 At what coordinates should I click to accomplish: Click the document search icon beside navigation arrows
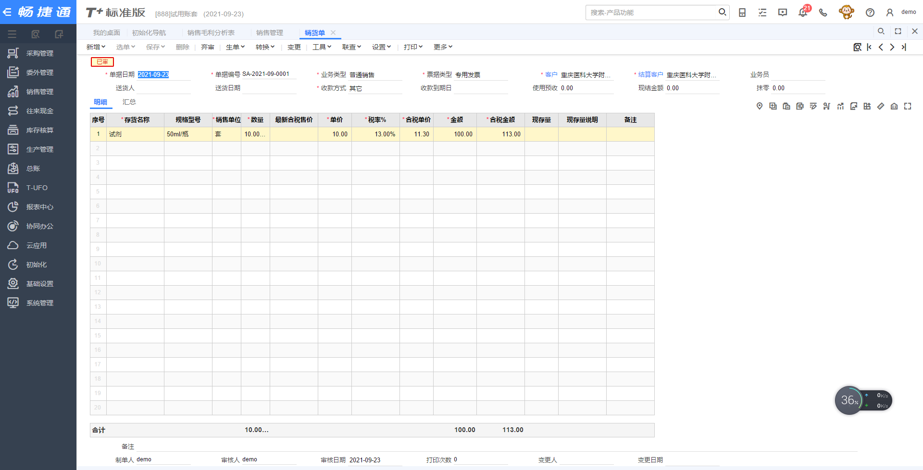pyautogui.click(x=857, y=47)
